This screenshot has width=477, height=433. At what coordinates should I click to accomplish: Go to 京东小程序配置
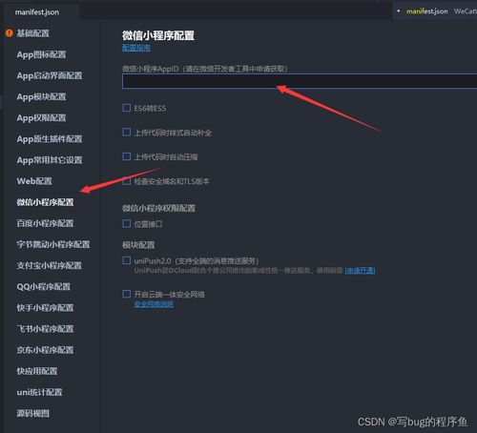(45, 350)
